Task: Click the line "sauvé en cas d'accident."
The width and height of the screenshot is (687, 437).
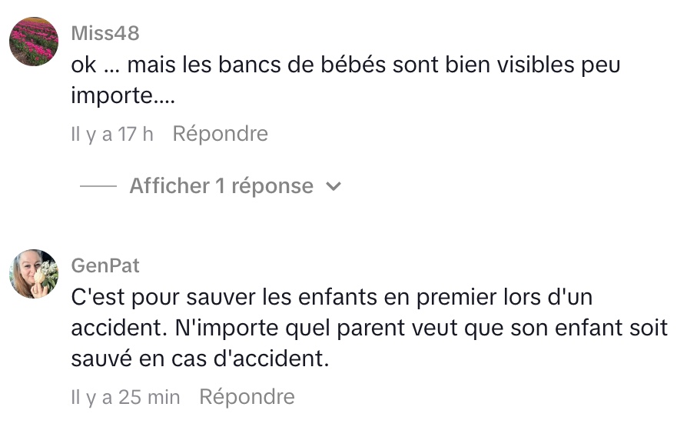Action: (x=200, y=360)
